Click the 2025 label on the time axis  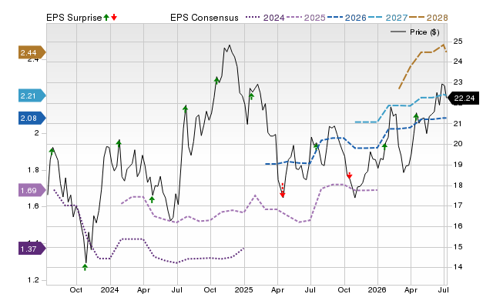click(x=243, y=289)
